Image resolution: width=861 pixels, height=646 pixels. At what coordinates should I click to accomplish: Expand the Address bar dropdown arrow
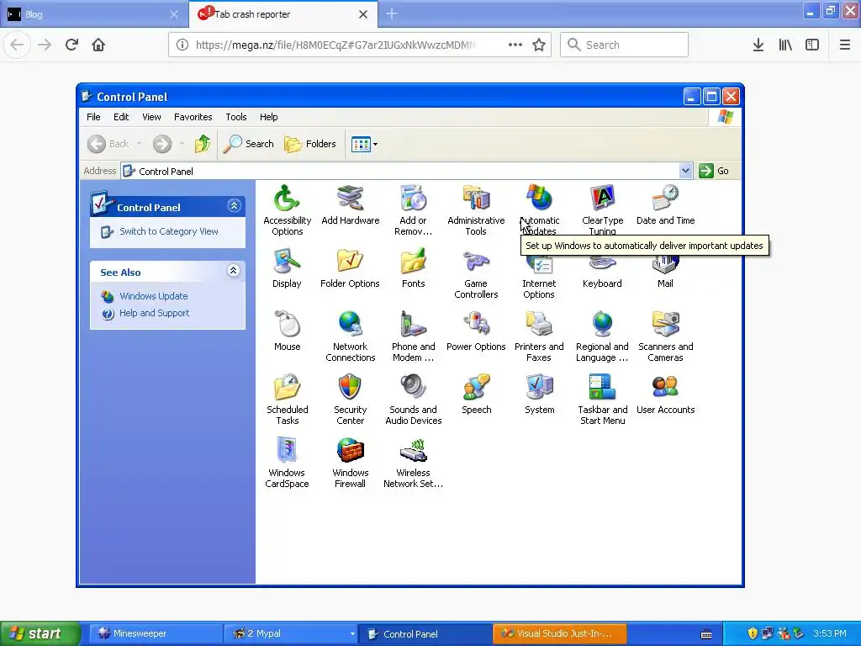click(685, 171)
